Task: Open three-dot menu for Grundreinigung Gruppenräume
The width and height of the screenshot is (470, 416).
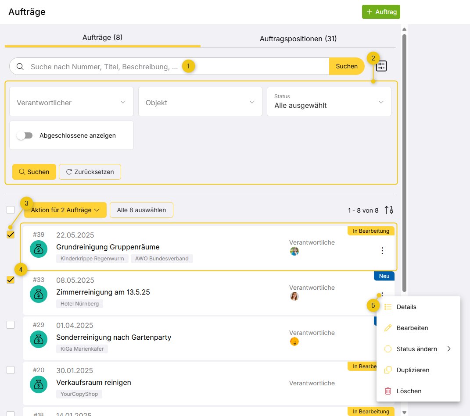Action: pos(382,251)
